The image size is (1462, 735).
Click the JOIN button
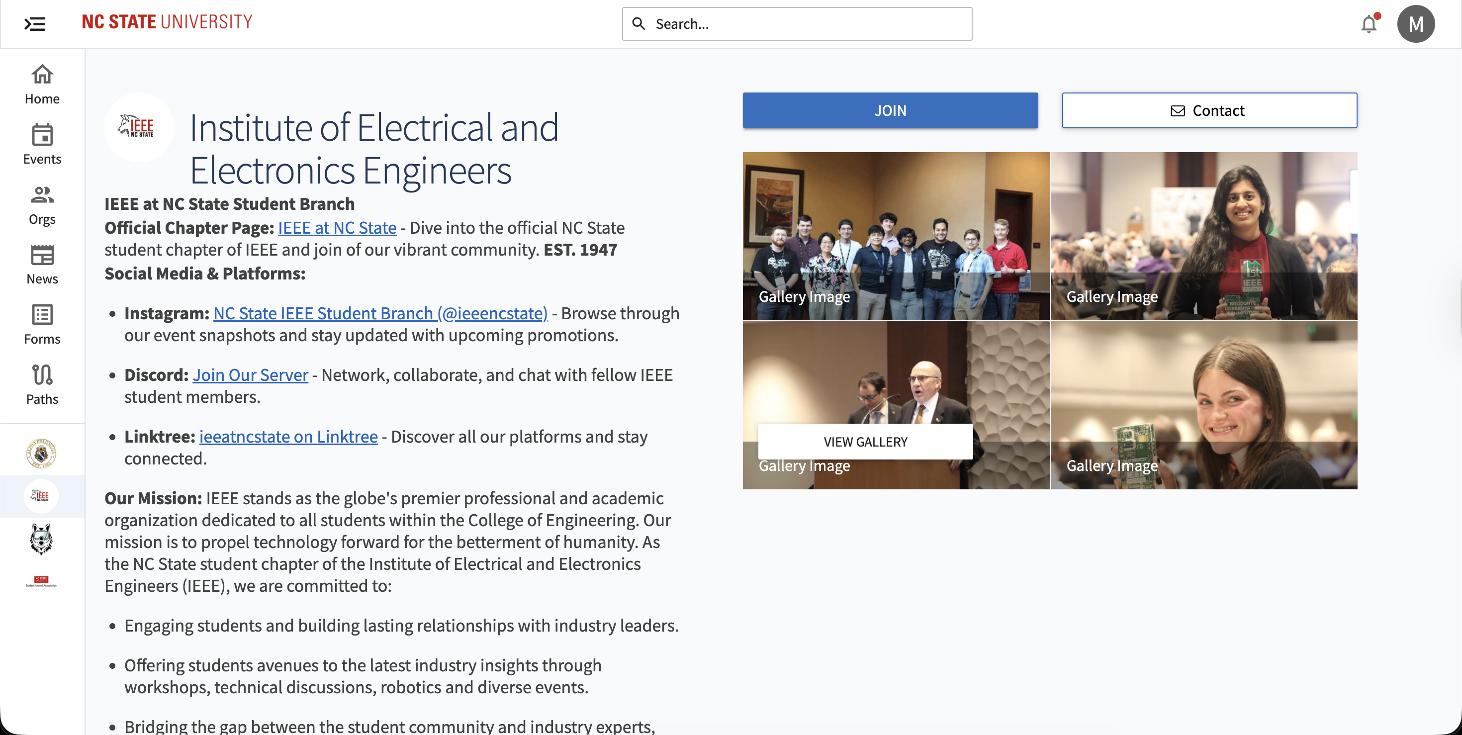pos(890,110)
